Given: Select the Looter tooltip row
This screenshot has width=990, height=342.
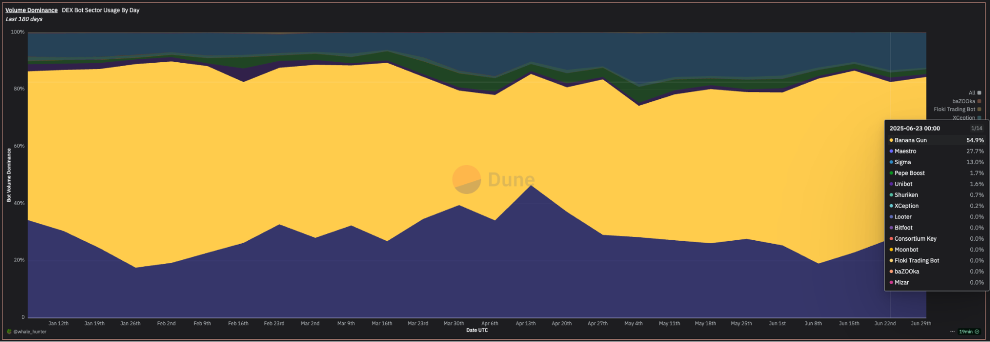Looking at the screenshot, I should tap(937, 216).
